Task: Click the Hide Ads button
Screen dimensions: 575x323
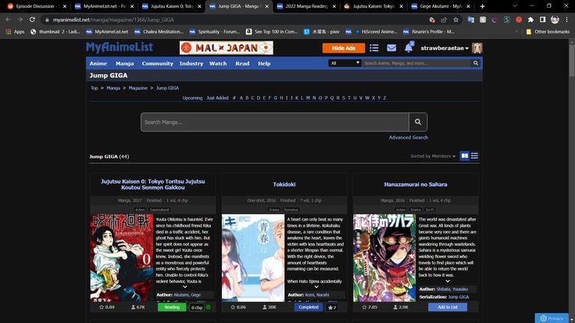Action: [344, 48]
